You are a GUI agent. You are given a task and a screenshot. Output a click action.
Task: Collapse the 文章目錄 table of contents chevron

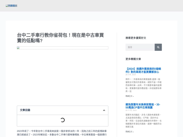104,110
